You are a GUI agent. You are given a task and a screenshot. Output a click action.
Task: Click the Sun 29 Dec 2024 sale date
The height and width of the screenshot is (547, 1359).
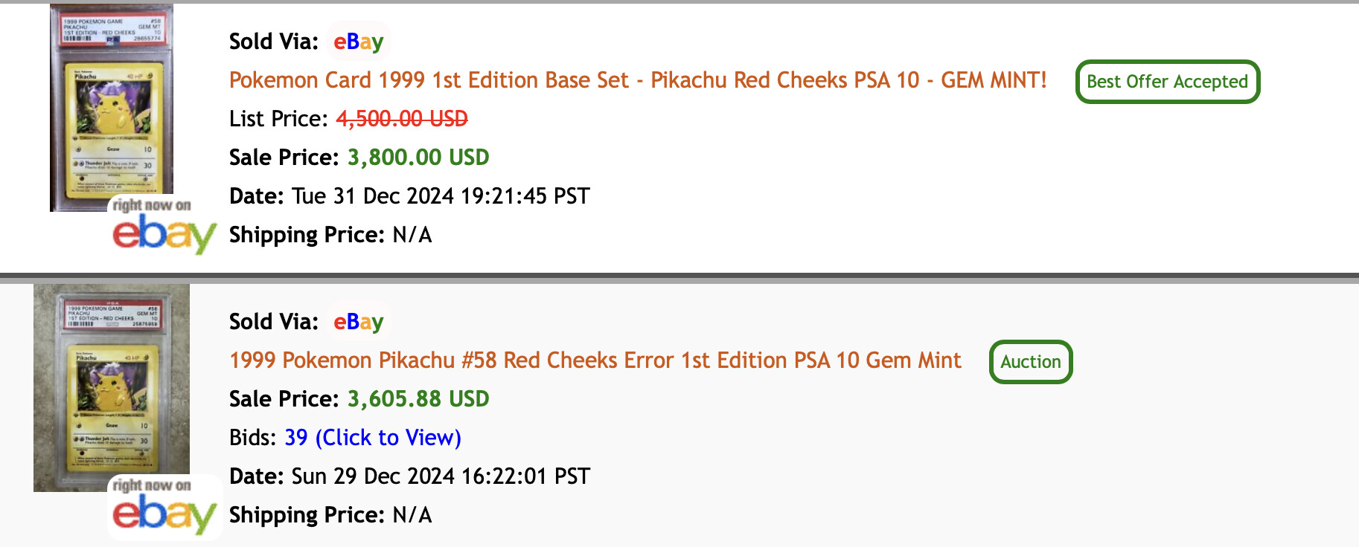pos(441,476)
